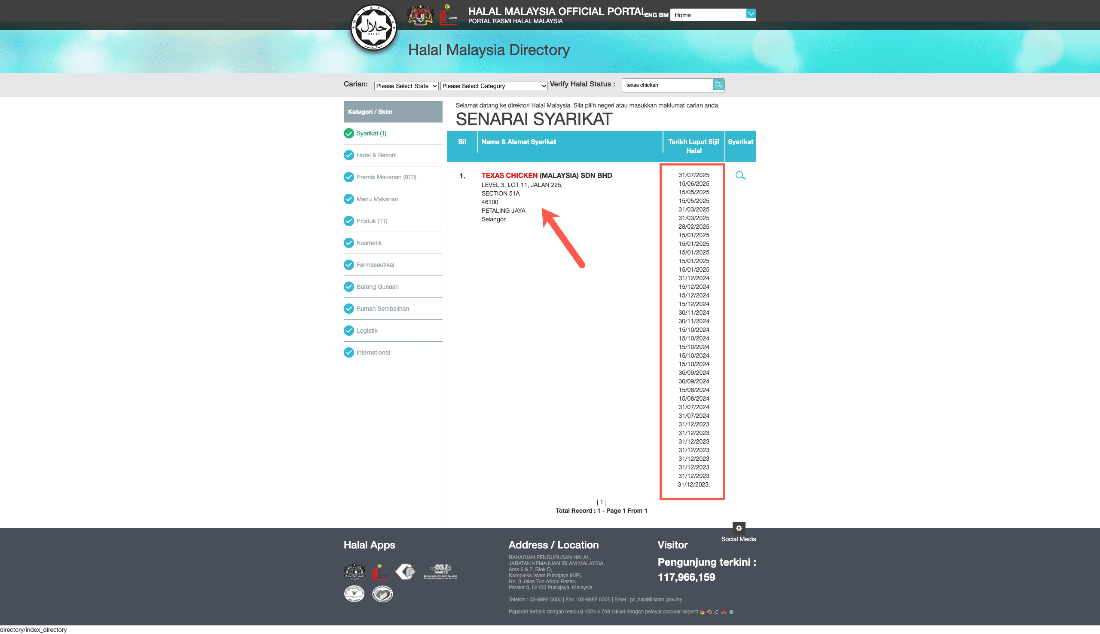The image size is (1100, 634).
Task: Click the Syarikat column header
Action: pyautogui.click(x=740, y=142)
